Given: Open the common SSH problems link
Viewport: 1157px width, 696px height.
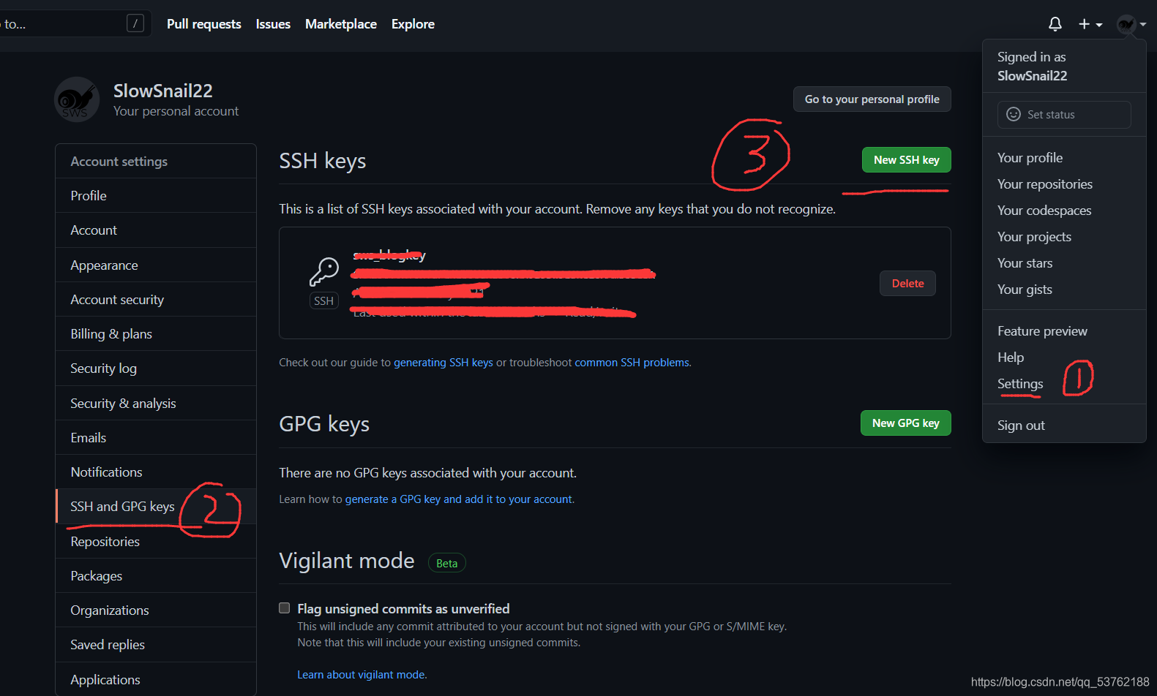Looking at the screenshot, I should point(632,363).
